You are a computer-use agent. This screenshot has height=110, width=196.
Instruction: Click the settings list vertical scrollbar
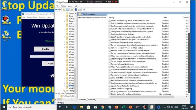[189, 63]
